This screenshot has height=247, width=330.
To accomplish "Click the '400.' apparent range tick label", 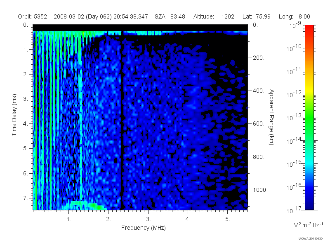I will click(x=258, y=91).
